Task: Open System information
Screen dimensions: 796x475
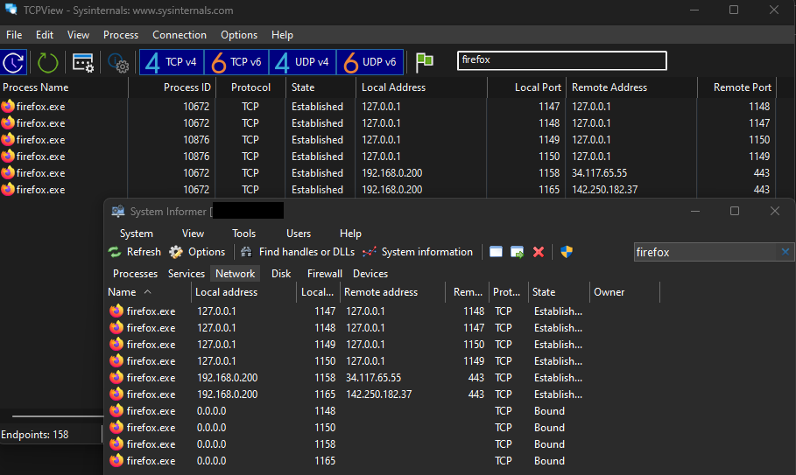Action: point(417,252)
